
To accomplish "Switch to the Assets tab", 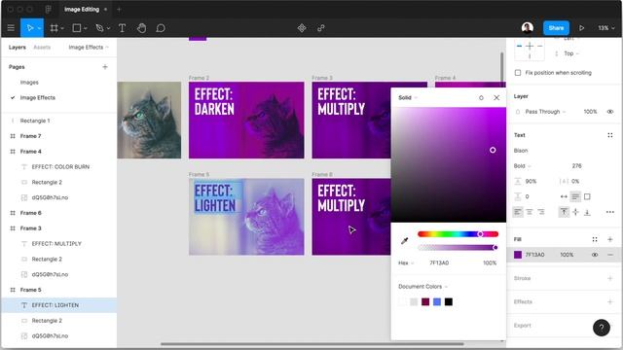I will tap(42, 48).
